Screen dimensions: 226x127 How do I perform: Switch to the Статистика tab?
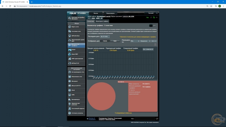coord(91,21)
